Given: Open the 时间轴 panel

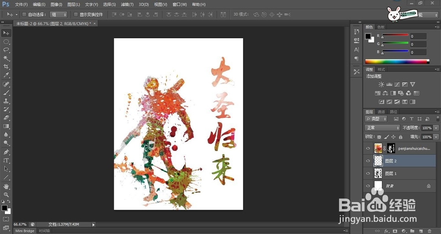Looking at the screenshot, I should [x=44, y=231].
